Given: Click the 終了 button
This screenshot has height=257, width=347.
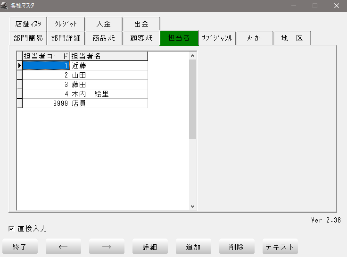Looking at the screenshot, I should click(x=20, y=247).
